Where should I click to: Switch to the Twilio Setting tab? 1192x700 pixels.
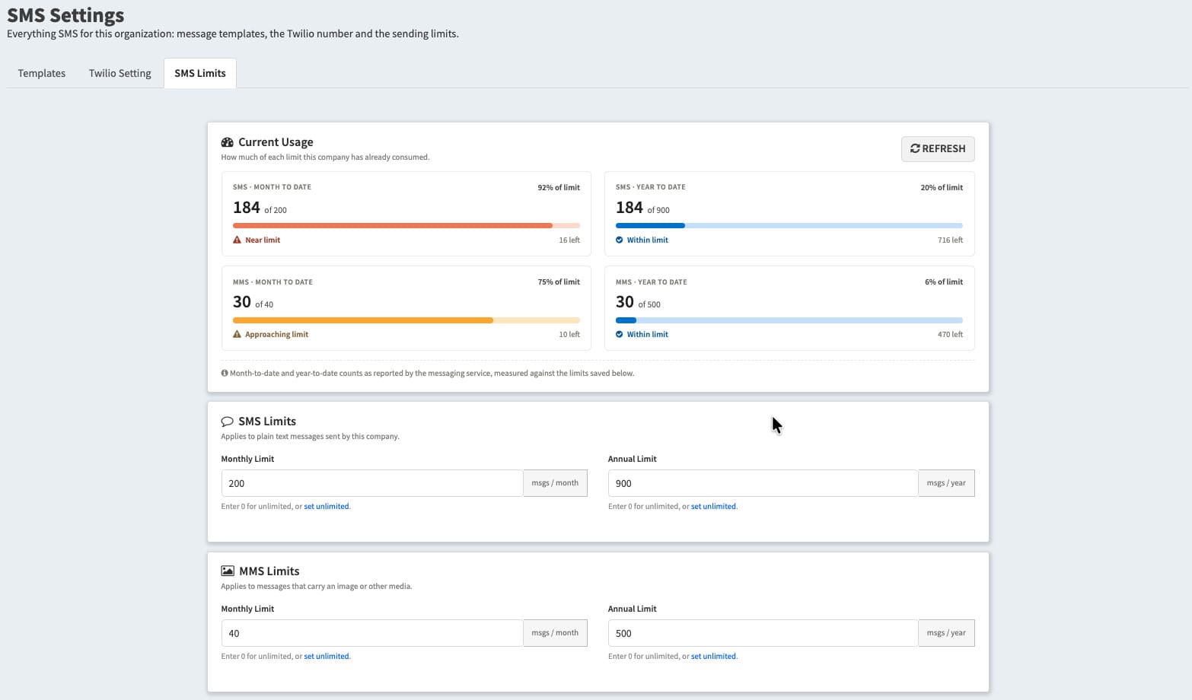click(120, 73)
